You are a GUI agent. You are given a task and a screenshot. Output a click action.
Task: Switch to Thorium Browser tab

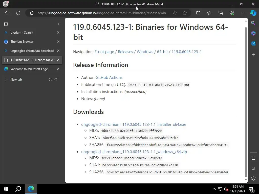[32, 42]
